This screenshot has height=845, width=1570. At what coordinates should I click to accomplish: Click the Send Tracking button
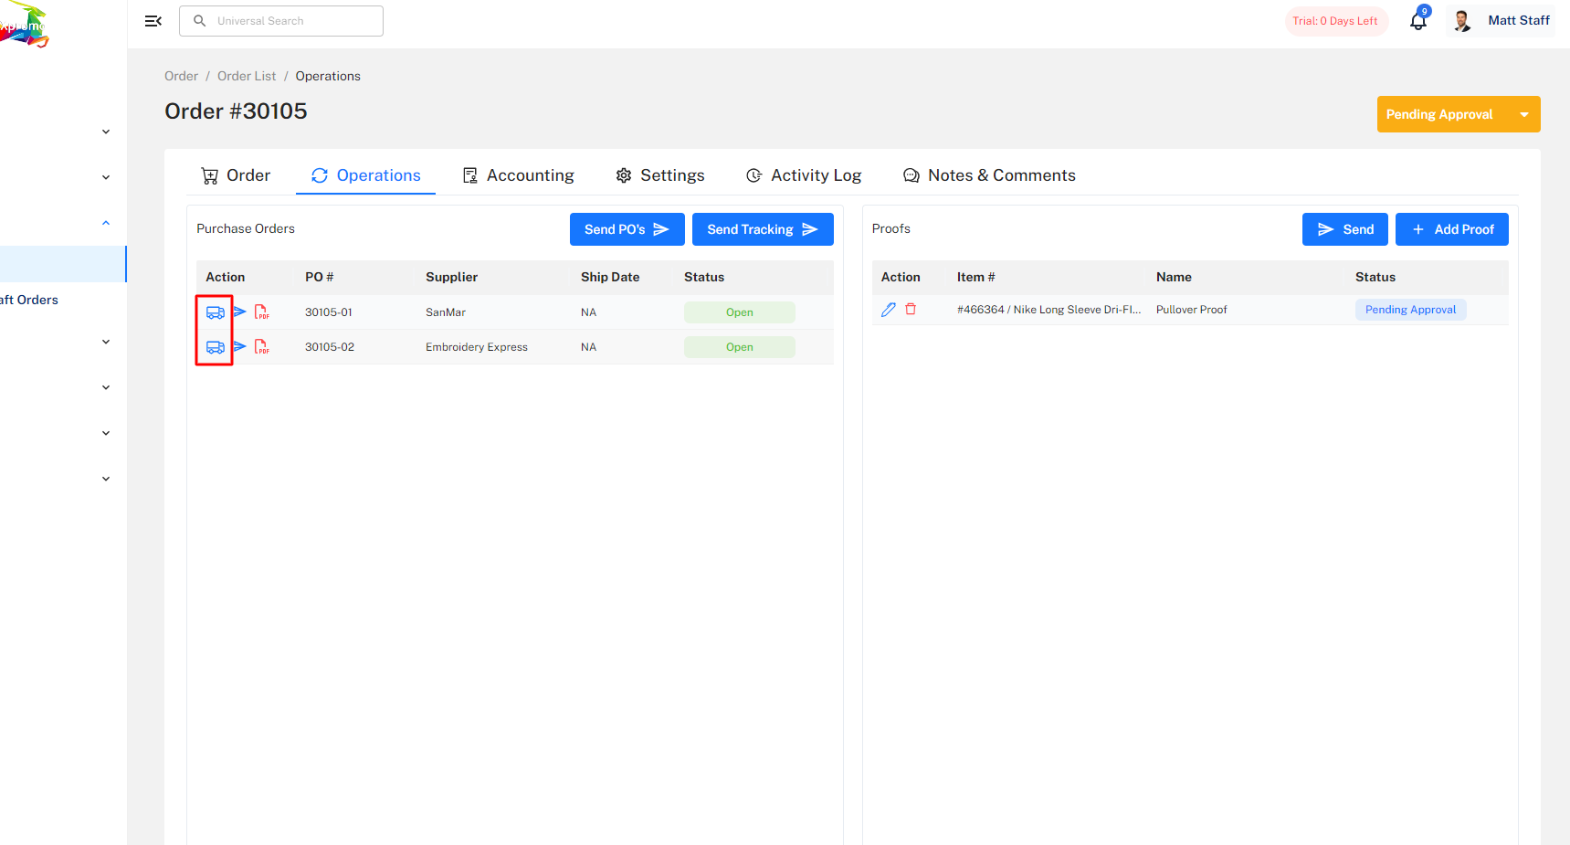763,229
